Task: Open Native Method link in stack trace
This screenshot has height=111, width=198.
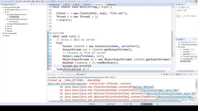Action: (143, 87)
